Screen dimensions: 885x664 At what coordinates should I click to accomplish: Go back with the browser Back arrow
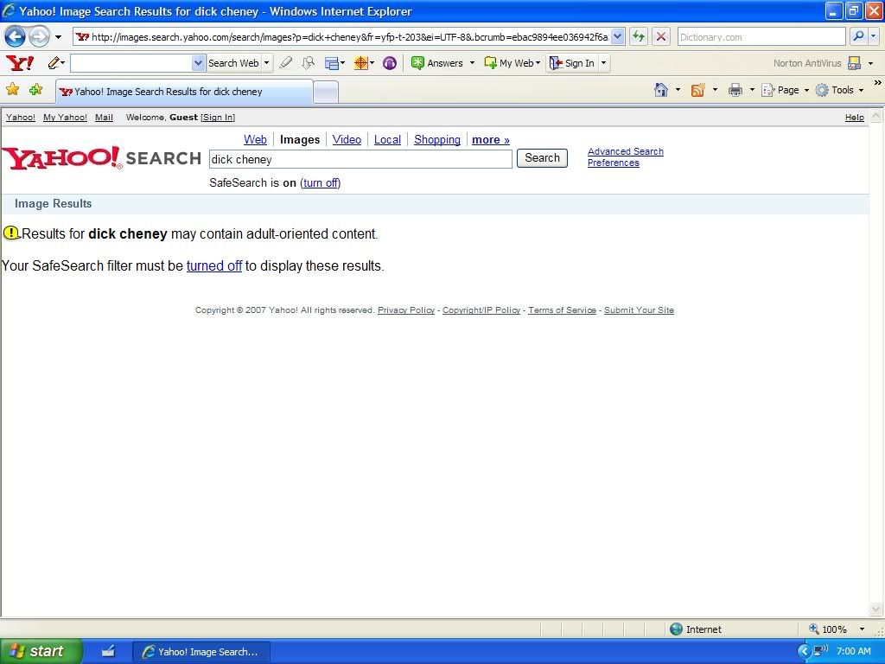point(16,37)
